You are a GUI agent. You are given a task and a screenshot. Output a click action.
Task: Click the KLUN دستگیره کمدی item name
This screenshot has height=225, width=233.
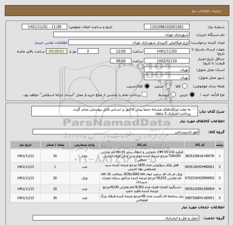pos(142,189)
